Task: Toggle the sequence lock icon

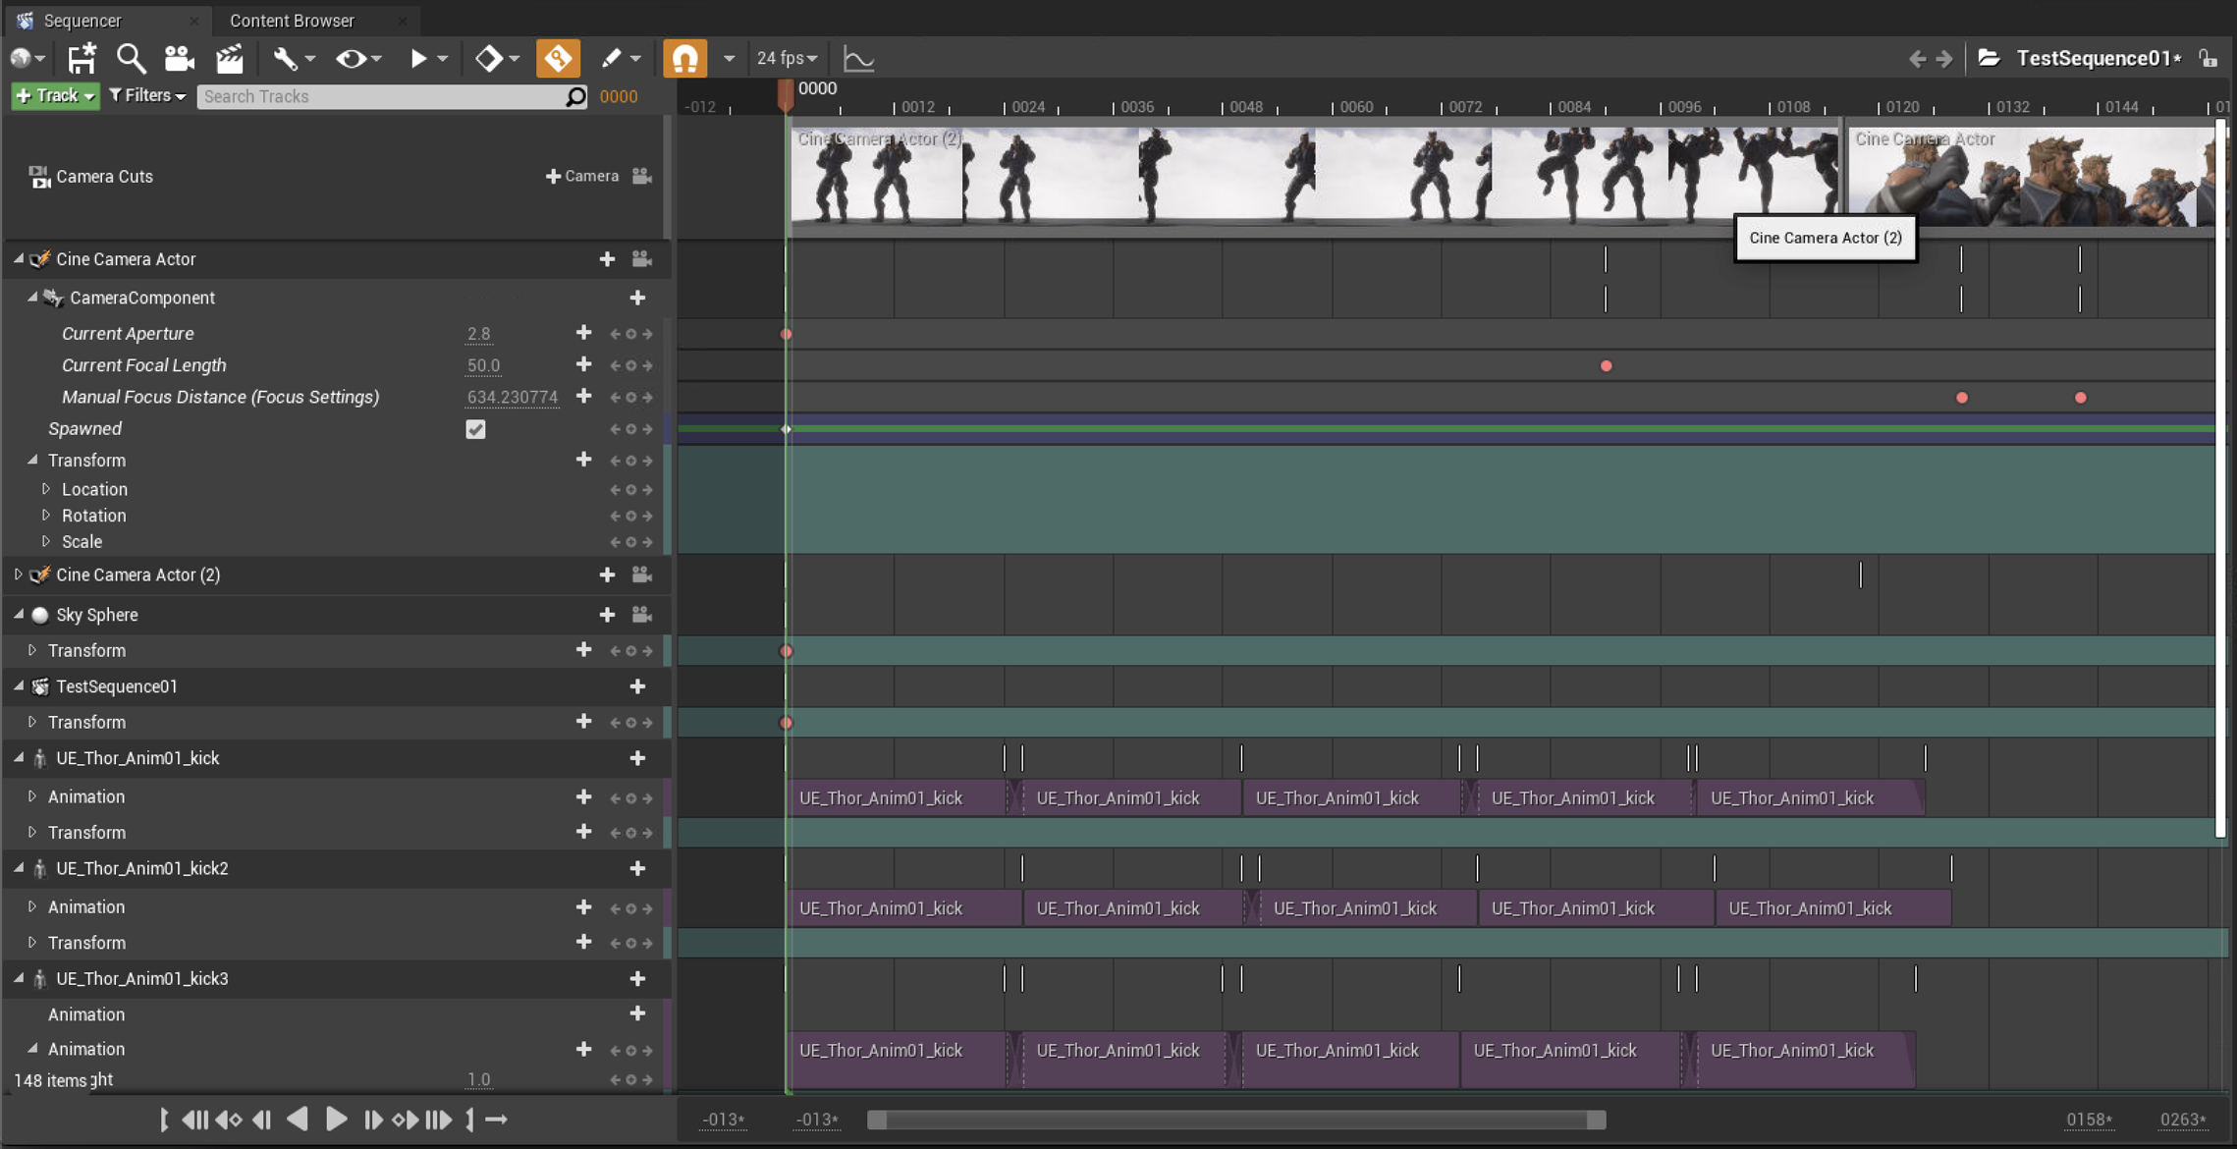Action: point(2209,59)
